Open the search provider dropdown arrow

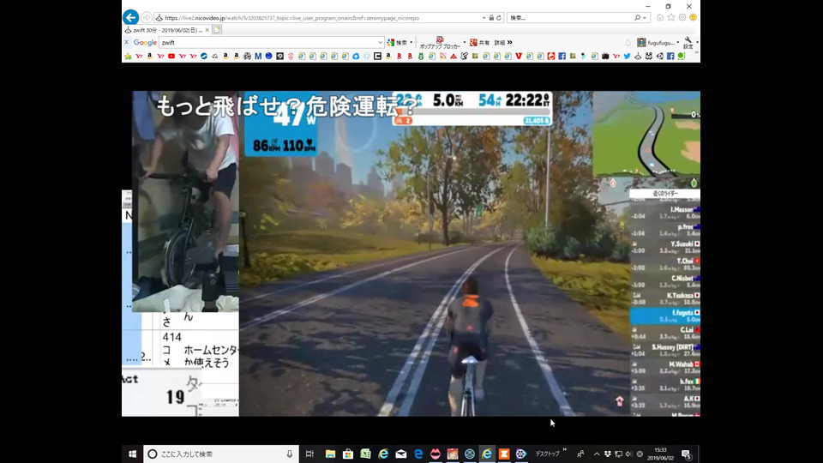645,18
